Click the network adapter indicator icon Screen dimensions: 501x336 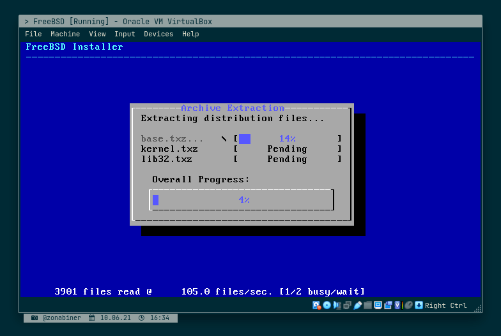[x=348, y=305]
